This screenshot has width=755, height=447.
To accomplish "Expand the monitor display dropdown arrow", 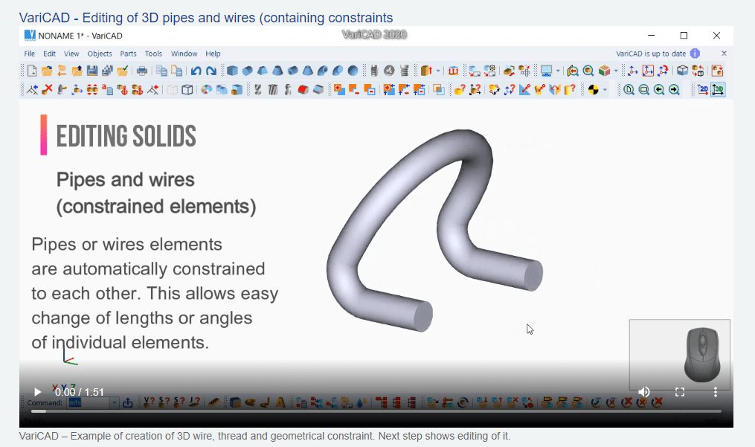I will pos(558,71).
